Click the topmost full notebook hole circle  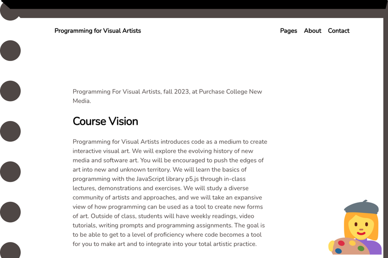click(x=10, y=51)
